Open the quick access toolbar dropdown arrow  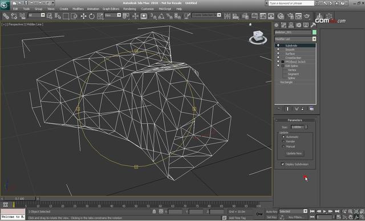53,3
